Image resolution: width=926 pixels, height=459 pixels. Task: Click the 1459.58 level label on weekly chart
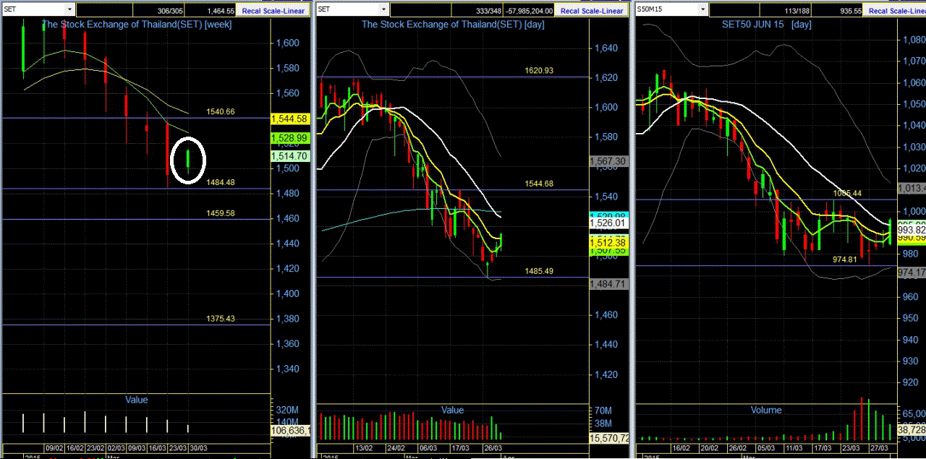click(221, 213)
